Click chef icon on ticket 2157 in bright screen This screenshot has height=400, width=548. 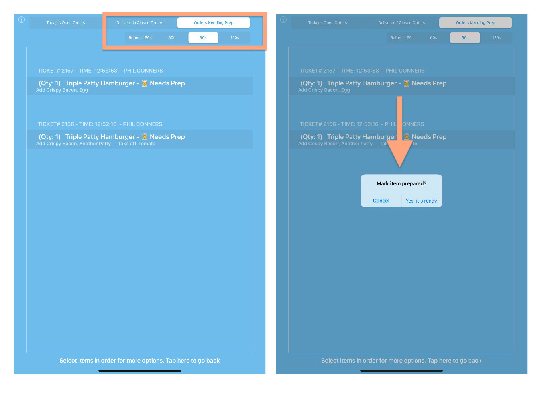[145, 83]
